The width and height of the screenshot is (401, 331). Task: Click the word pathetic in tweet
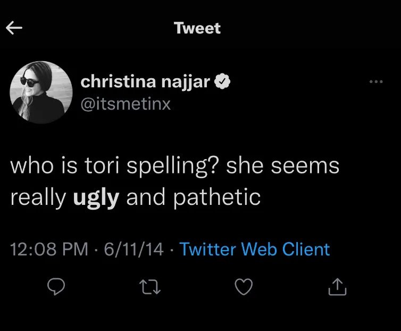(216, 197)
